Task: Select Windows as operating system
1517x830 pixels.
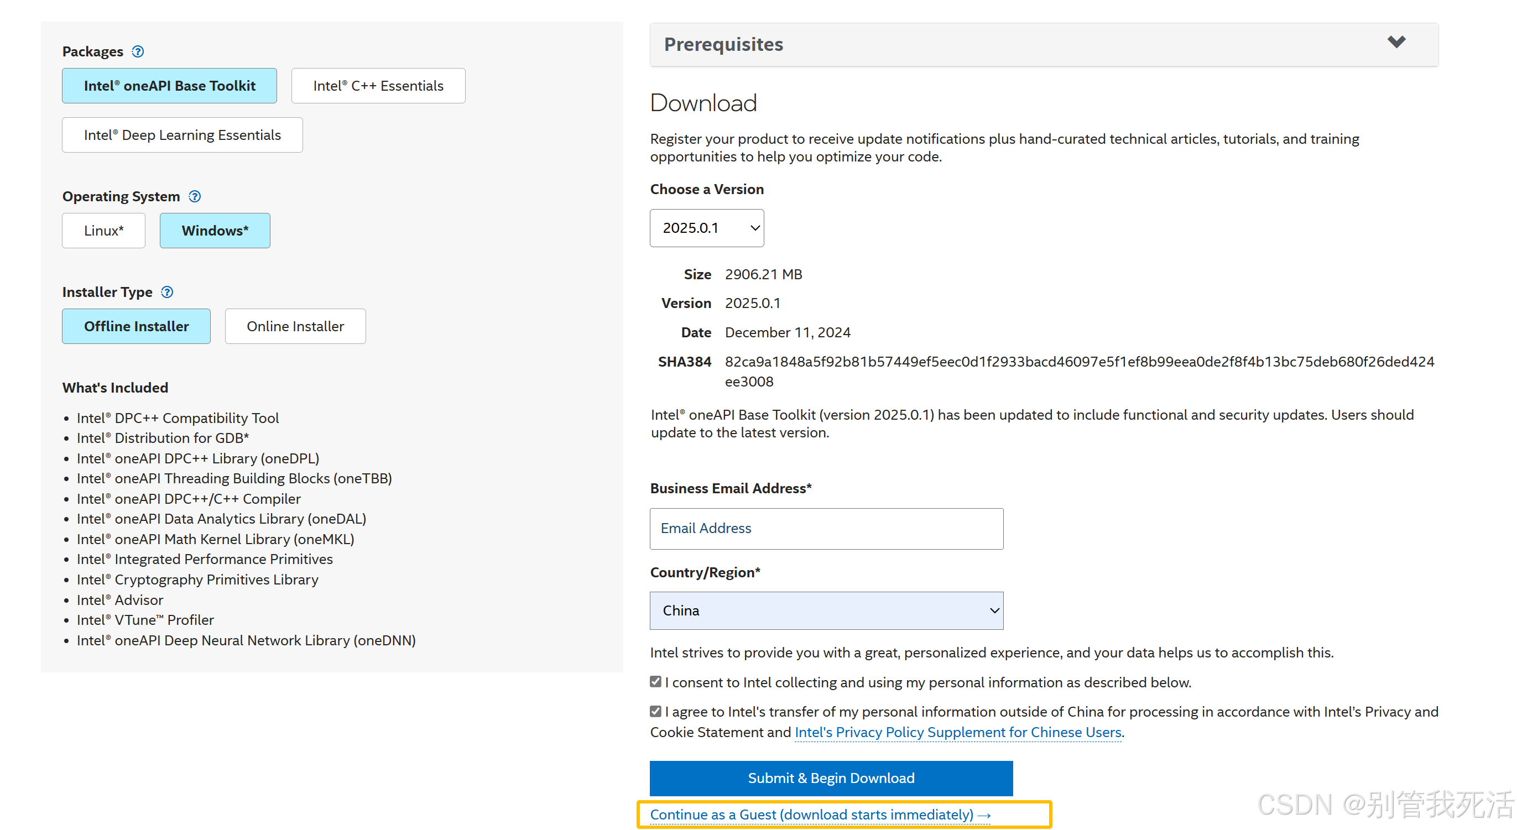Action: click(215, 231)
